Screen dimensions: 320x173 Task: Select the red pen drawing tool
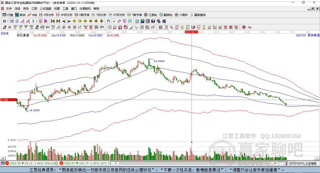4,27
